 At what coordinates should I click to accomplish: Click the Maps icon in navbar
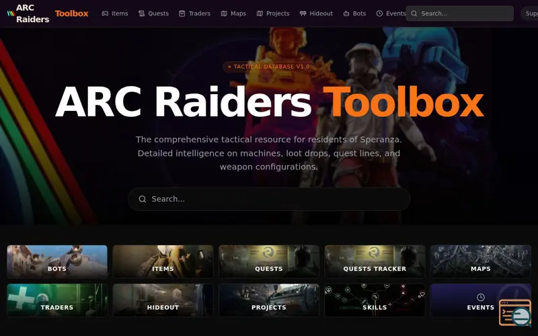(x=224, y=13)
